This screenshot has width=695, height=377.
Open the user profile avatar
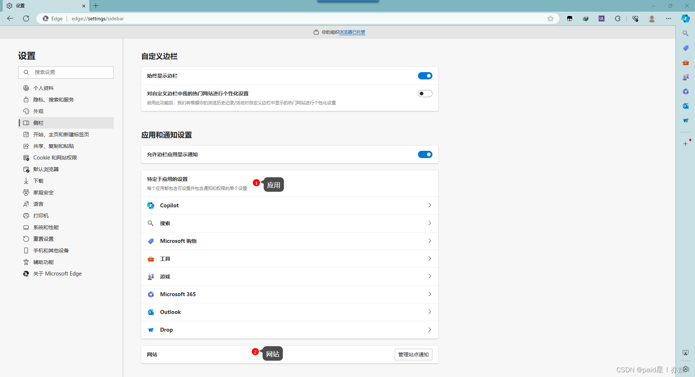tap(652, 18)
